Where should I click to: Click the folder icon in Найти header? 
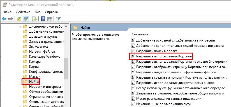click(x=76, y=28)
